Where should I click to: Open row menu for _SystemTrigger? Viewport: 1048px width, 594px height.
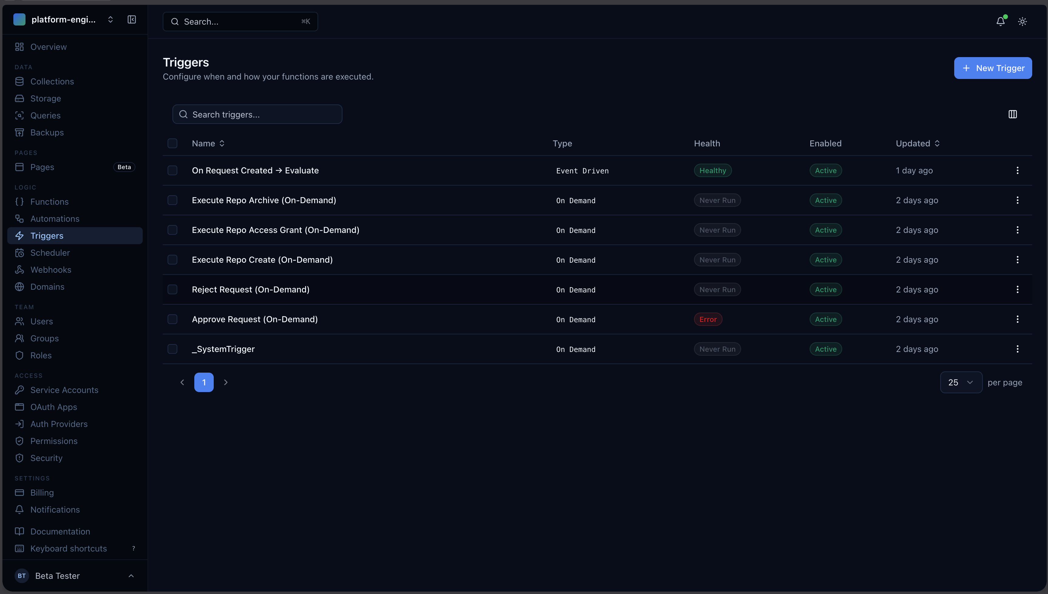[1017, 349]
